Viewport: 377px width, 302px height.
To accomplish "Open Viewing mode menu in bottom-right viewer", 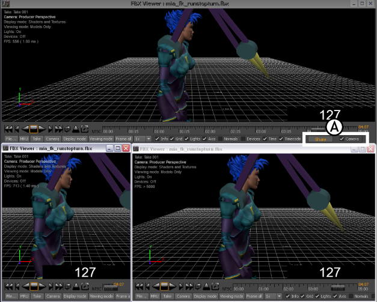I will click(231, 296).
